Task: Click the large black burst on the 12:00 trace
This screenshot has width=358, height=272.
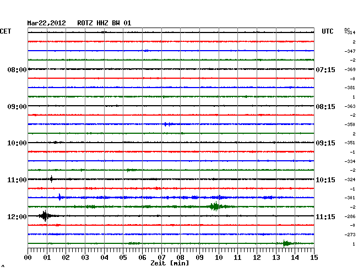Action: (x=45, y=216)
